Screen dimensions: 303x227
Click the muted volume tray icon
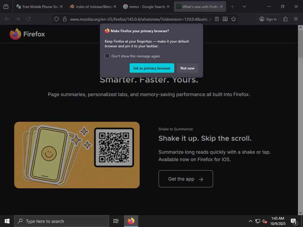[x=265, y=221]
